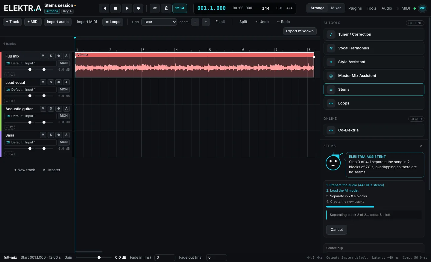Open the WC user avatar

423,8
